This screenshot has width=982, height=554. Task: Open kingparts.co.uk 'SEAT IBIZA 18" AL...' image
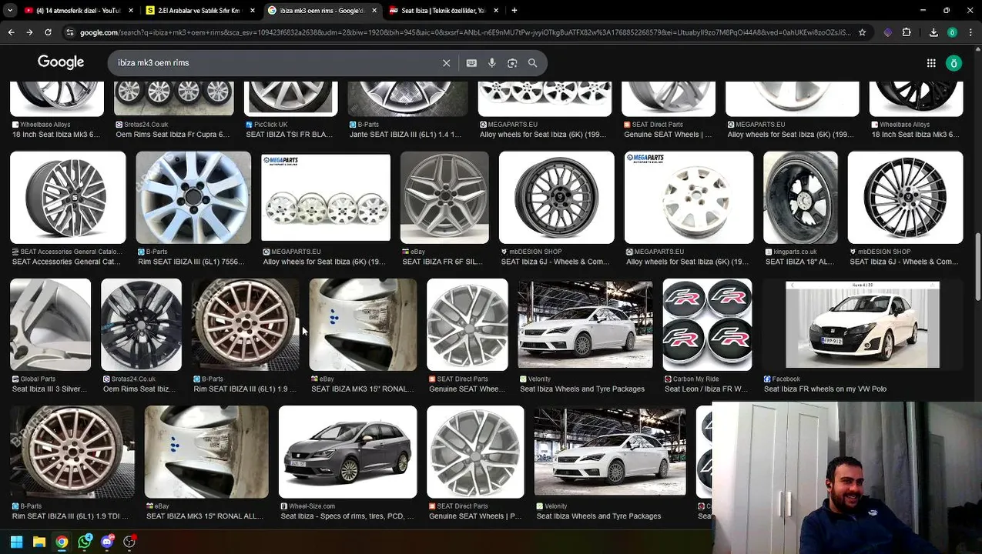coord(800,198)
